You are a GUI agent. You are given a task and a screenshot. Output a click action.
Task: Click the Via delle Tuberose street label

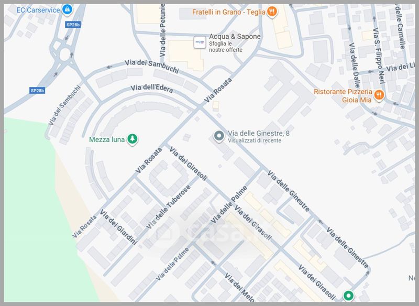(169, 207)
